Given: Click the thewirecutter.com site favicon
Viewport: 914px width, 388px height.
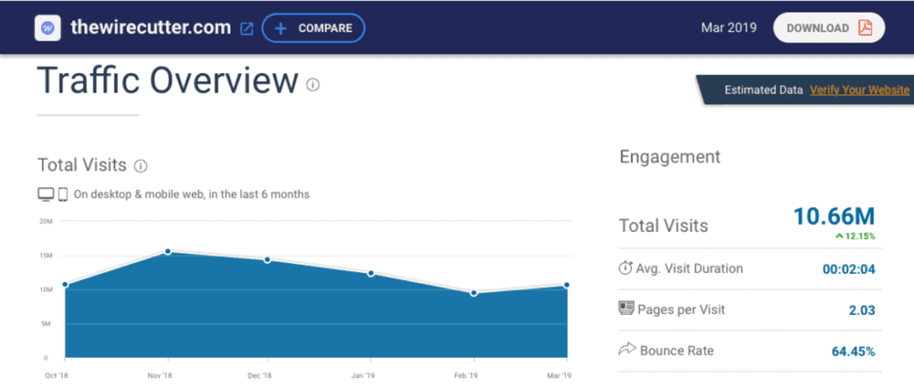Looking at the screenshot, I should pyautogui.click(x=47, y=28).
